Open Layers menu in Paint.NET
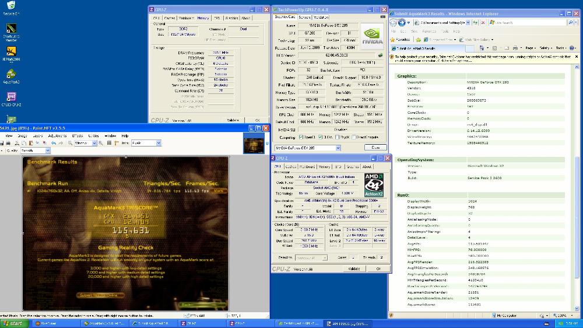This screenshot has width=583, height=328. (x=37, y=136)
